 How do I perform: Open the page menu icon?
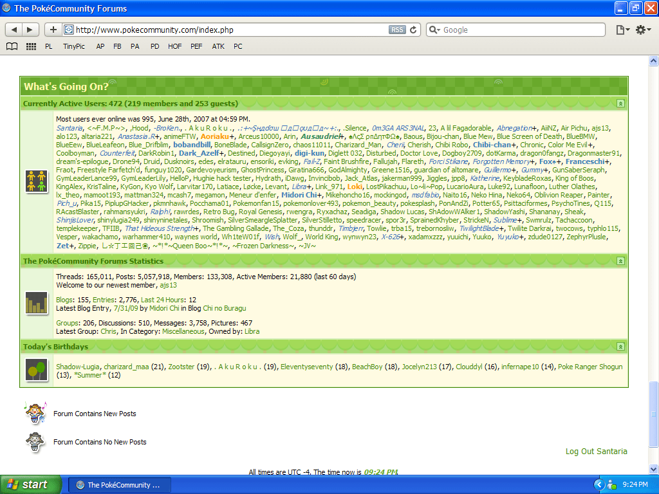point(623,30)
